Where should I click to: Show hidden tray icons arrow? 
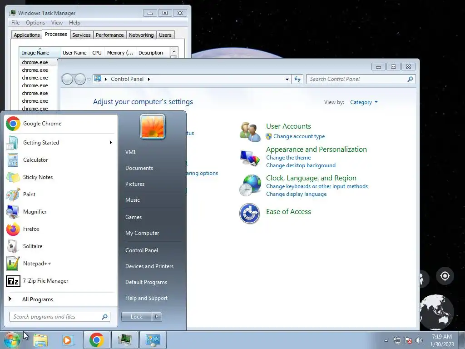coord(386,340)
